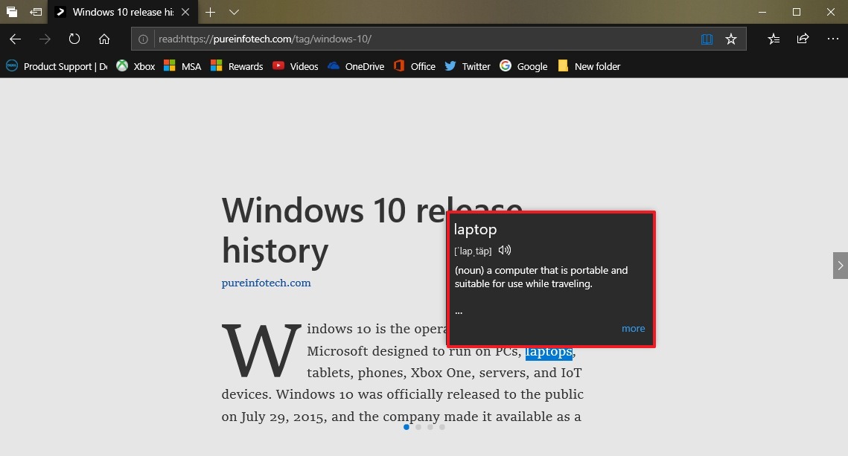This screenshot has width=848, height=456.
Task: Go forward to next page
Action: click(45, 39)
